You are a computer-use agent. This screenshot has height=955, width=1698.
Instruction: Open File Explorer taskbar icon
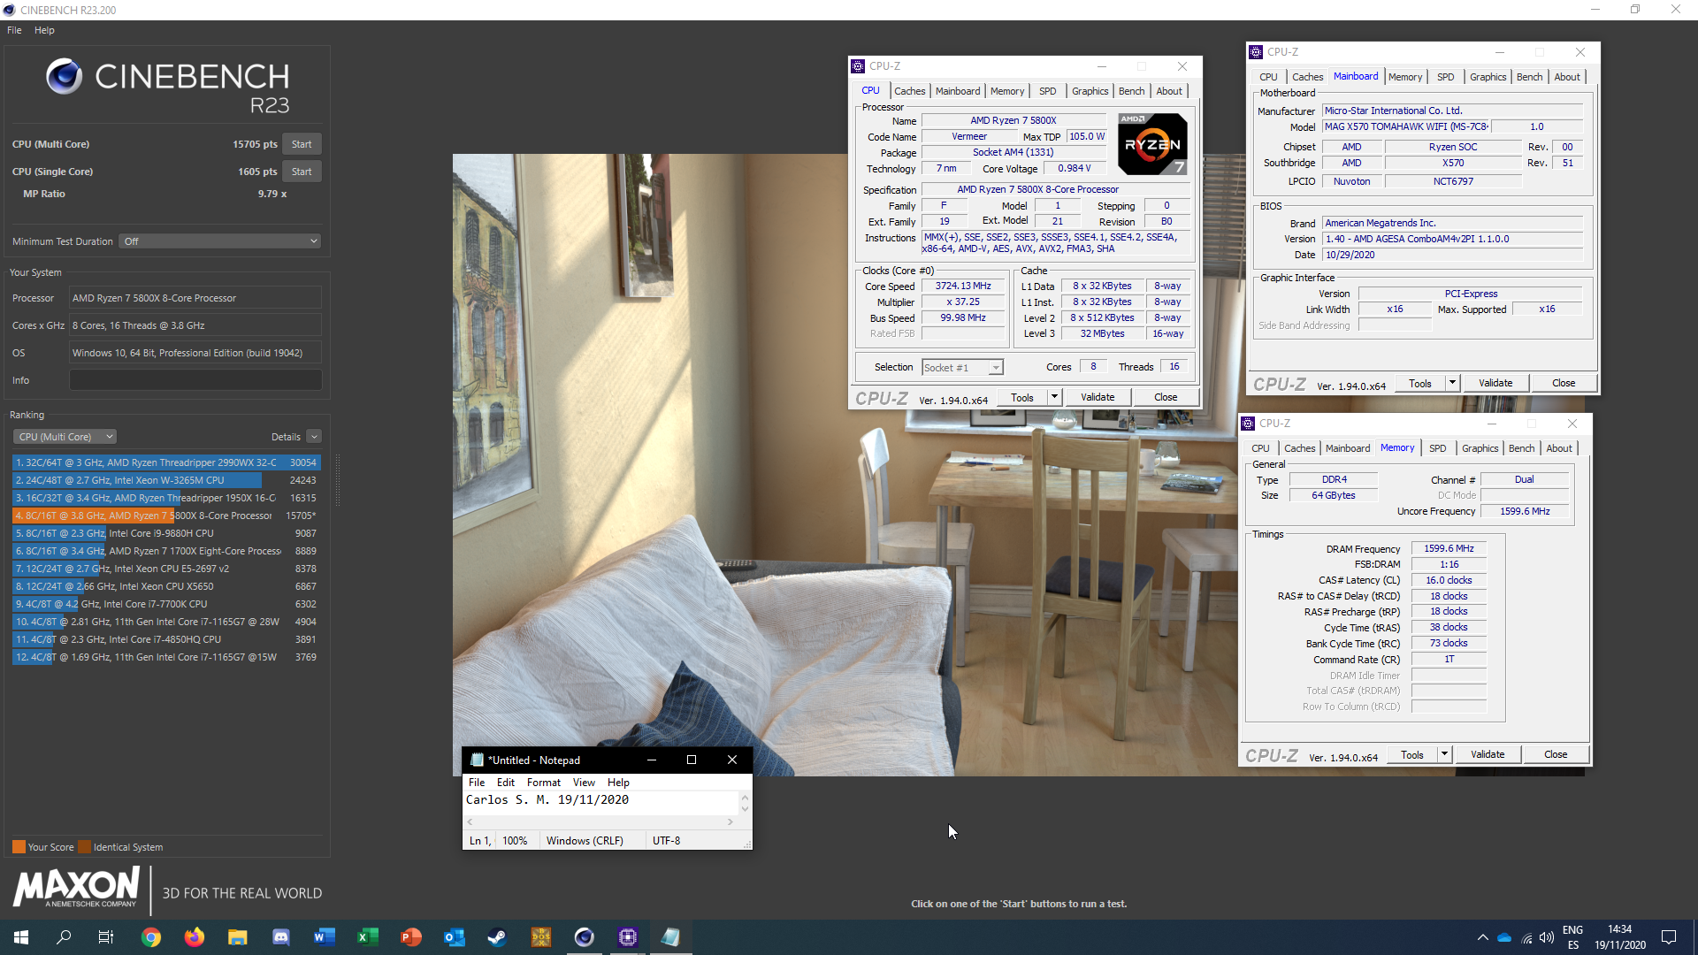(x=238, y=937)
